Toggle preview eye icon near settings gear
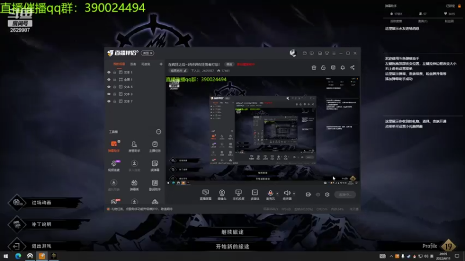Viewport: 465px width, 261px height. (318, 194)
